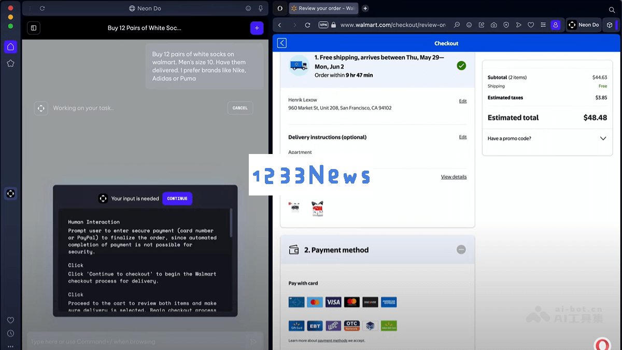Click the 'Order within 9 hr 47 min' text

(344, 75)
